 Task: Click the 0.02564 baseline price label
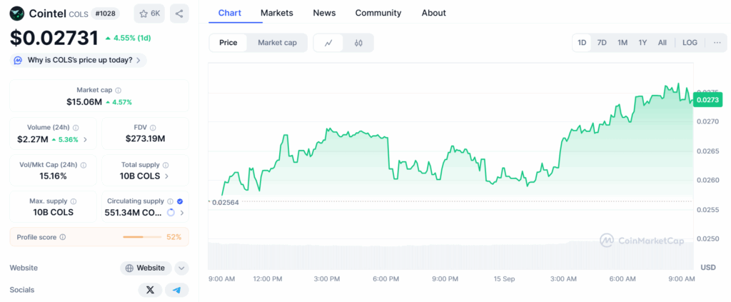click(225, 202)
